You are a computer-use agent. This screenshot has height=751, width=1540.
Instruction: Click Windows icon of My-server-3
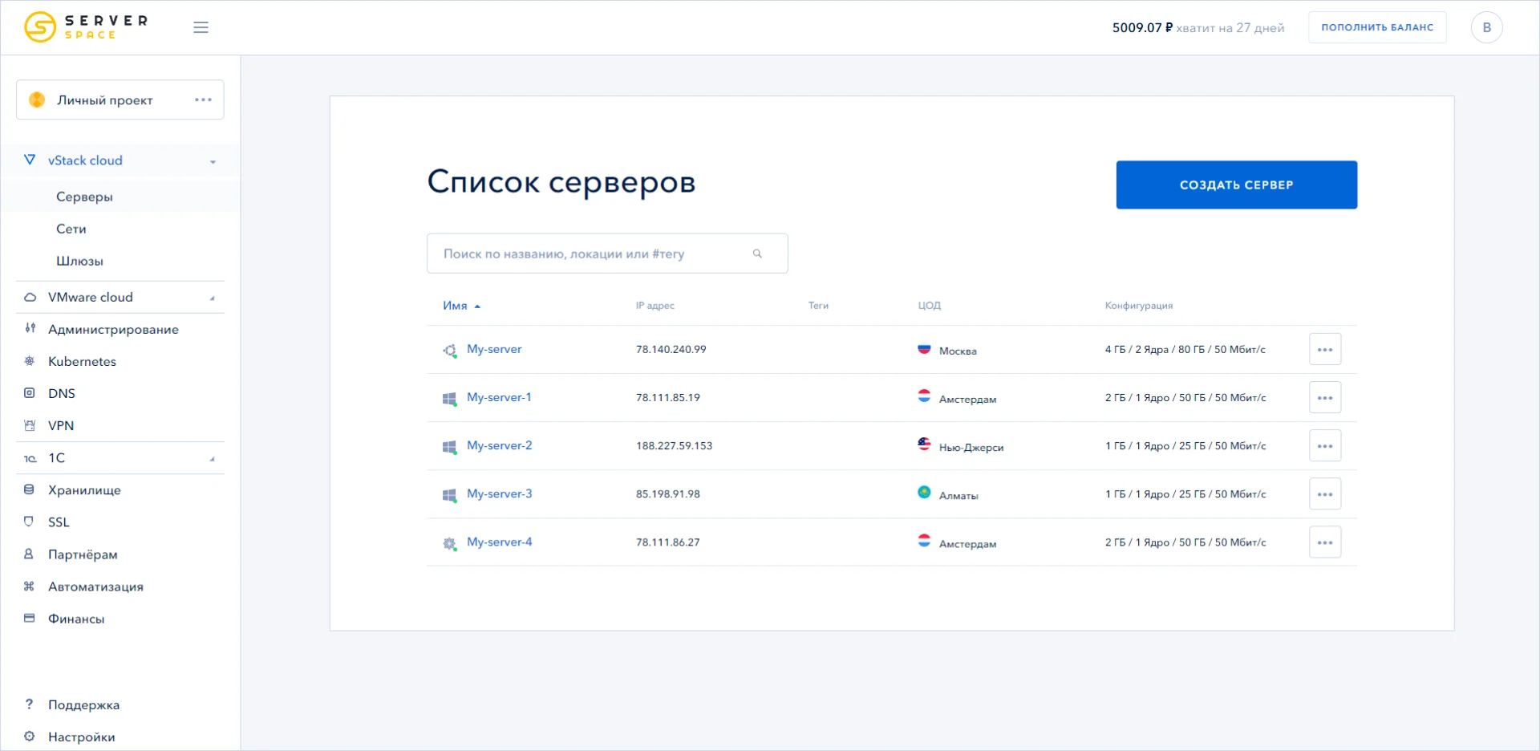point(449,494)
